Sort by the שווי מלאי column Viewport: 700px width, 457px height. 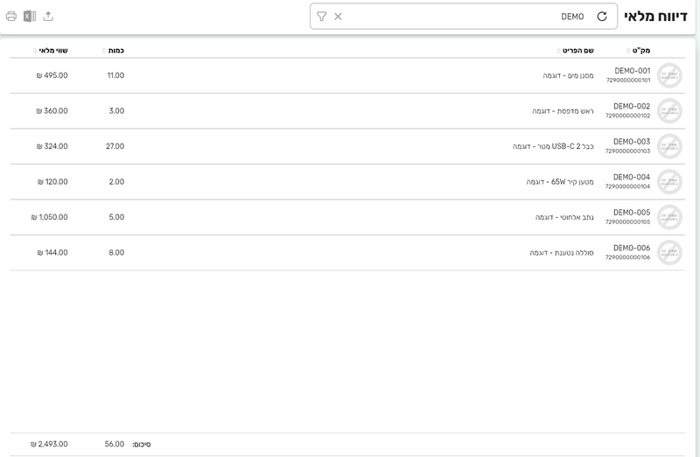point(51,51)
